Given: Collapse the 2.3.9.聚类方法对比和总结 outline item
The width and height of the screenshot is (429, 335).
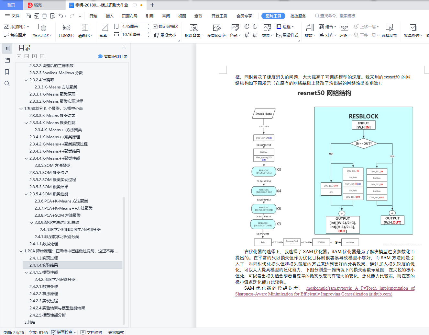Looking at the screenshot, I should point(31,223).
